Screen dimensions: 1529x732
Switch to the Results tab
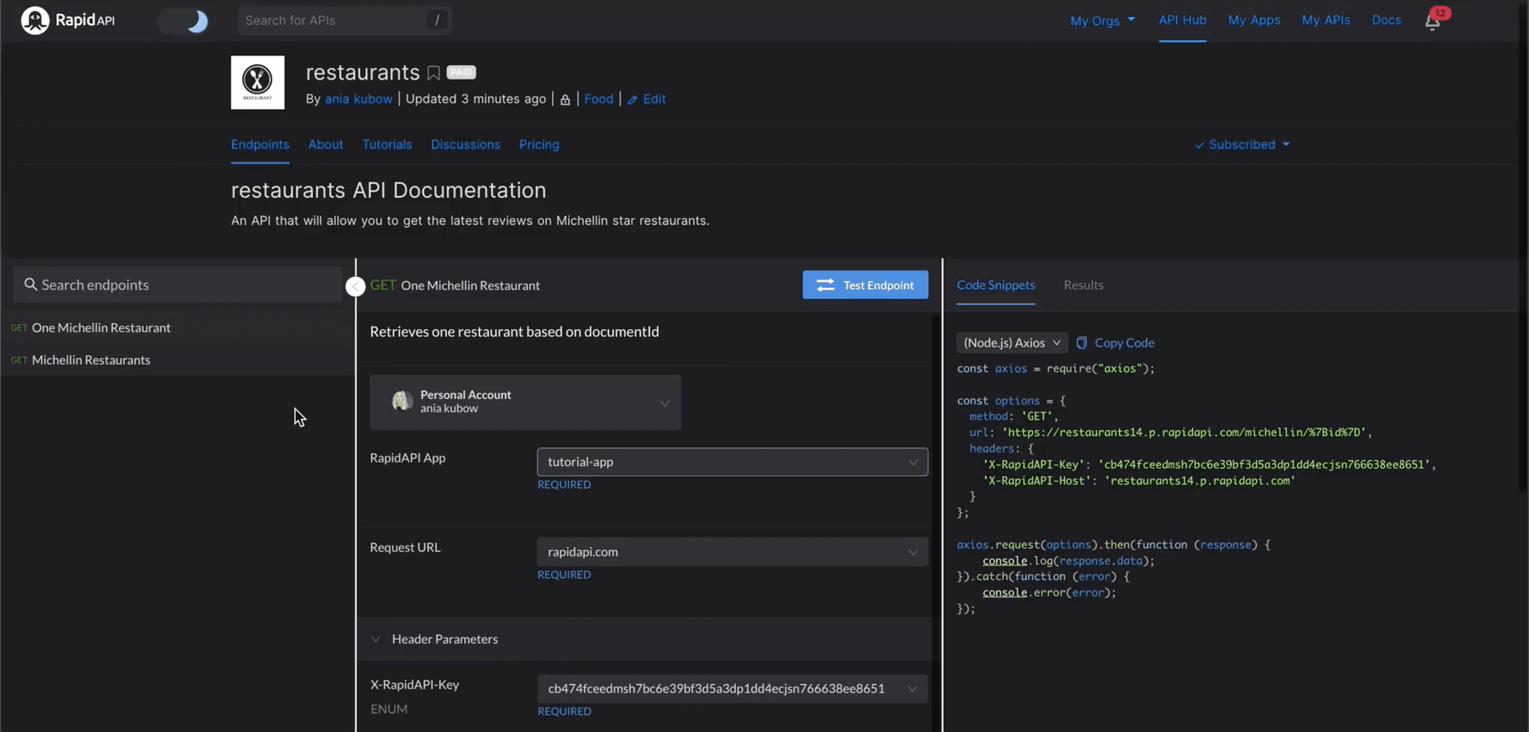click(x=1083, y=285)
